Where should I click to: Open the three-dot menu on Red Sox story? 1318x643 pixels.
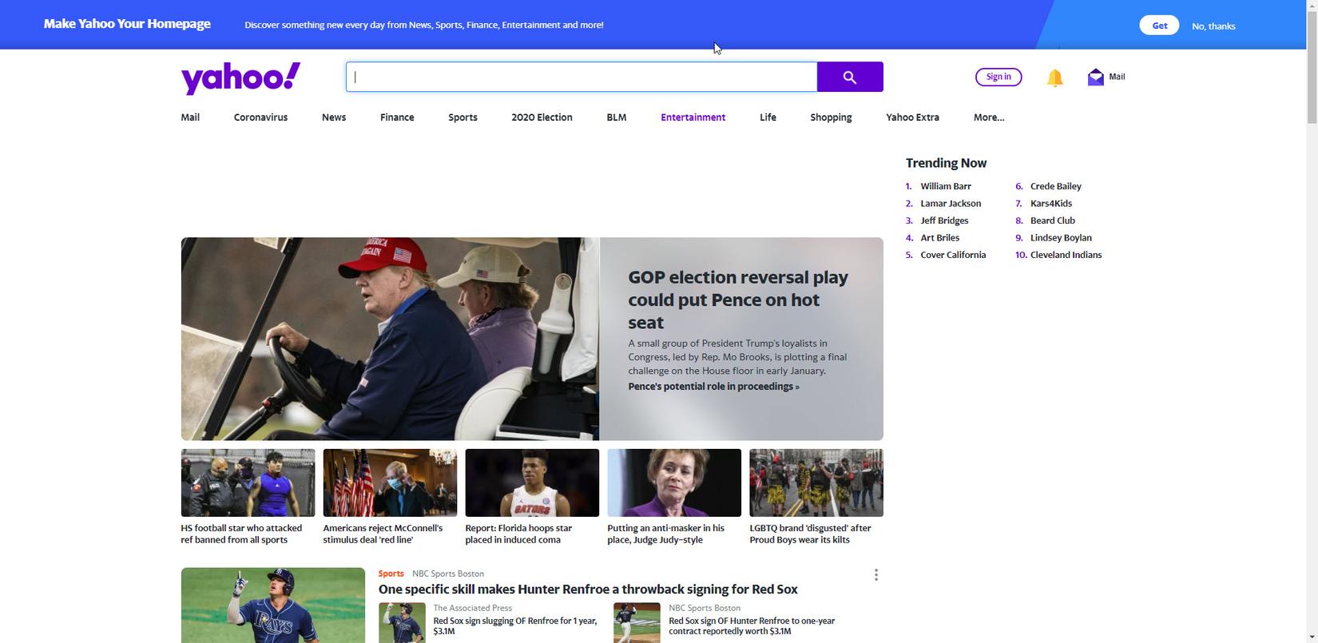(x=876, y=575)
